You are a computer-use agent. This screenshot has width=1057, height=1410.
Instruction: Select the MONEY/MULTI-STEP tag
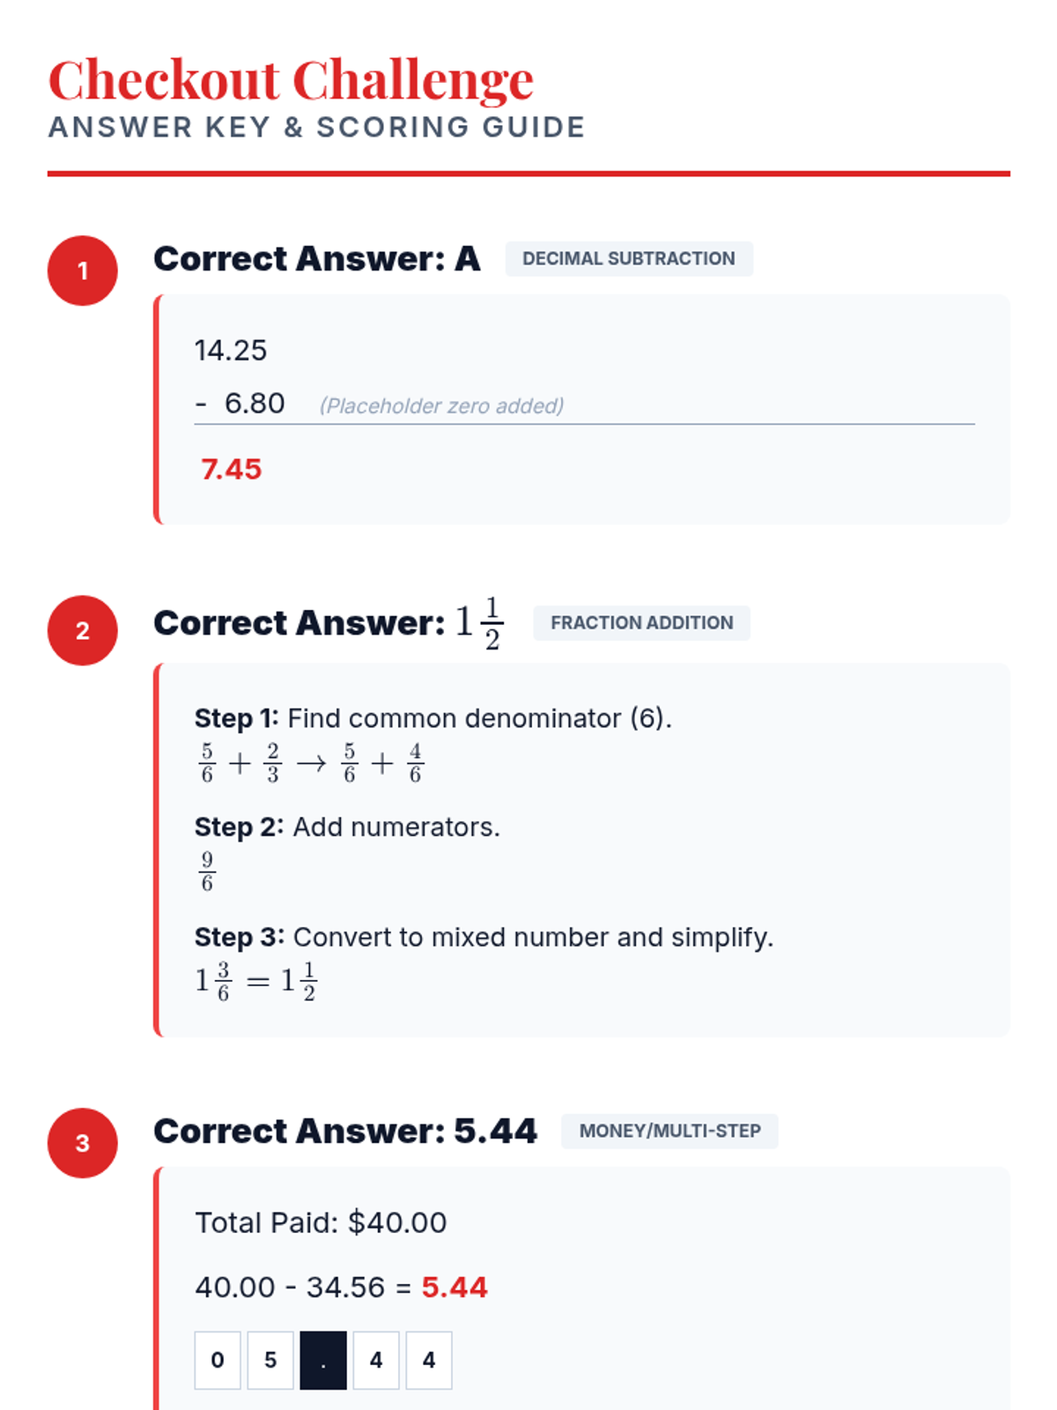point(670,1131)
